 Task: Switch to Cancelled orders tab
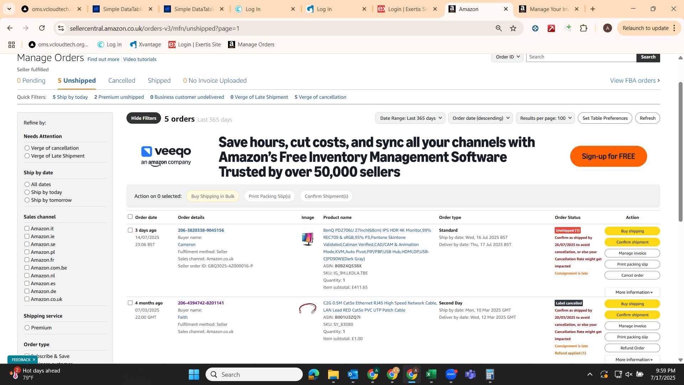122,81
